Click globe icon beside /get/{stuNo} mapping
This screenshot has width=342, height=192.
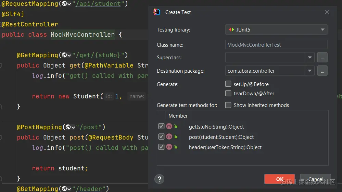point(65,55)
